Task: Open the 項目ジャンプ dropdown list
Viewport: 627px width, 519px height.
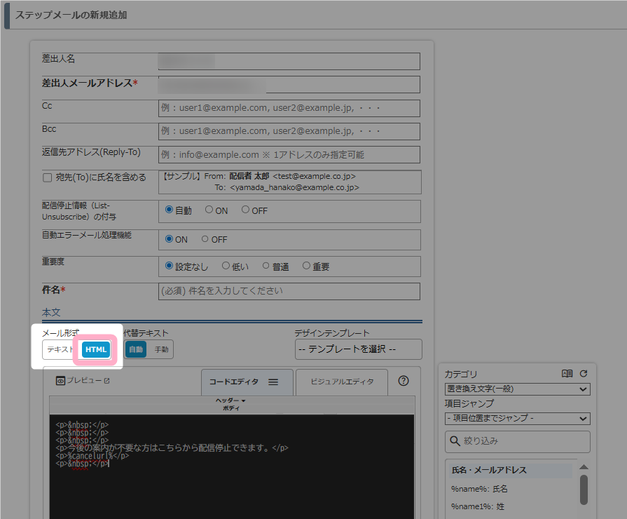Action: (x=517, y=419)
